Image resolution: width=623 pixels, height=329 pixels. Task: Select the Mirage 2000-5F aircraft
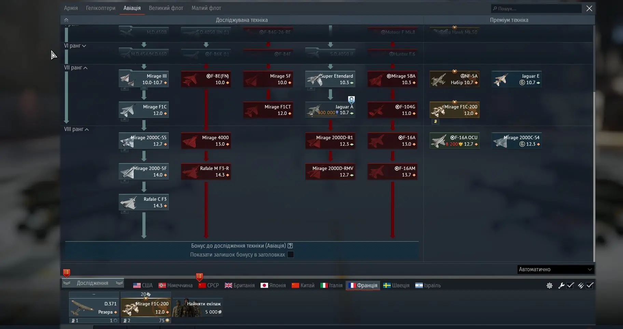tap(144, 171)
